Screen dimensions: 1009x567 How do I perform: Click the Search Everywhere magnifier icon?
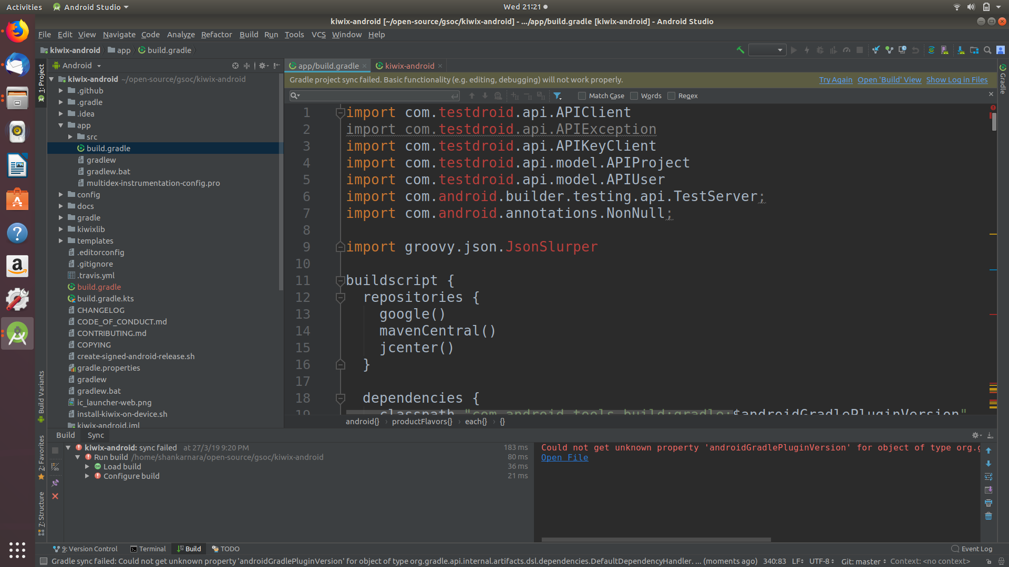[x=987, y=50]
